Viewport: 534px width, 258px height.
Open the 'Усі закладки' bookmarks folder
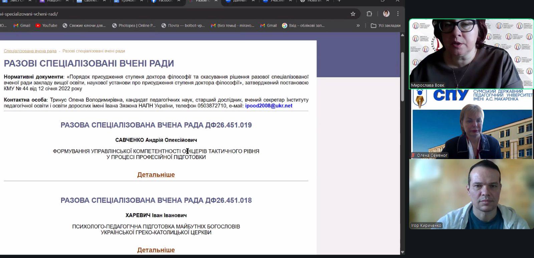(x=385, y=25)
